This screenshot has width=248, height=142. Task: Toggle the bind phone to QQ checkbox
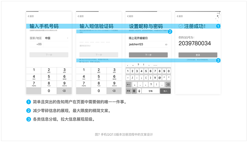80,60
